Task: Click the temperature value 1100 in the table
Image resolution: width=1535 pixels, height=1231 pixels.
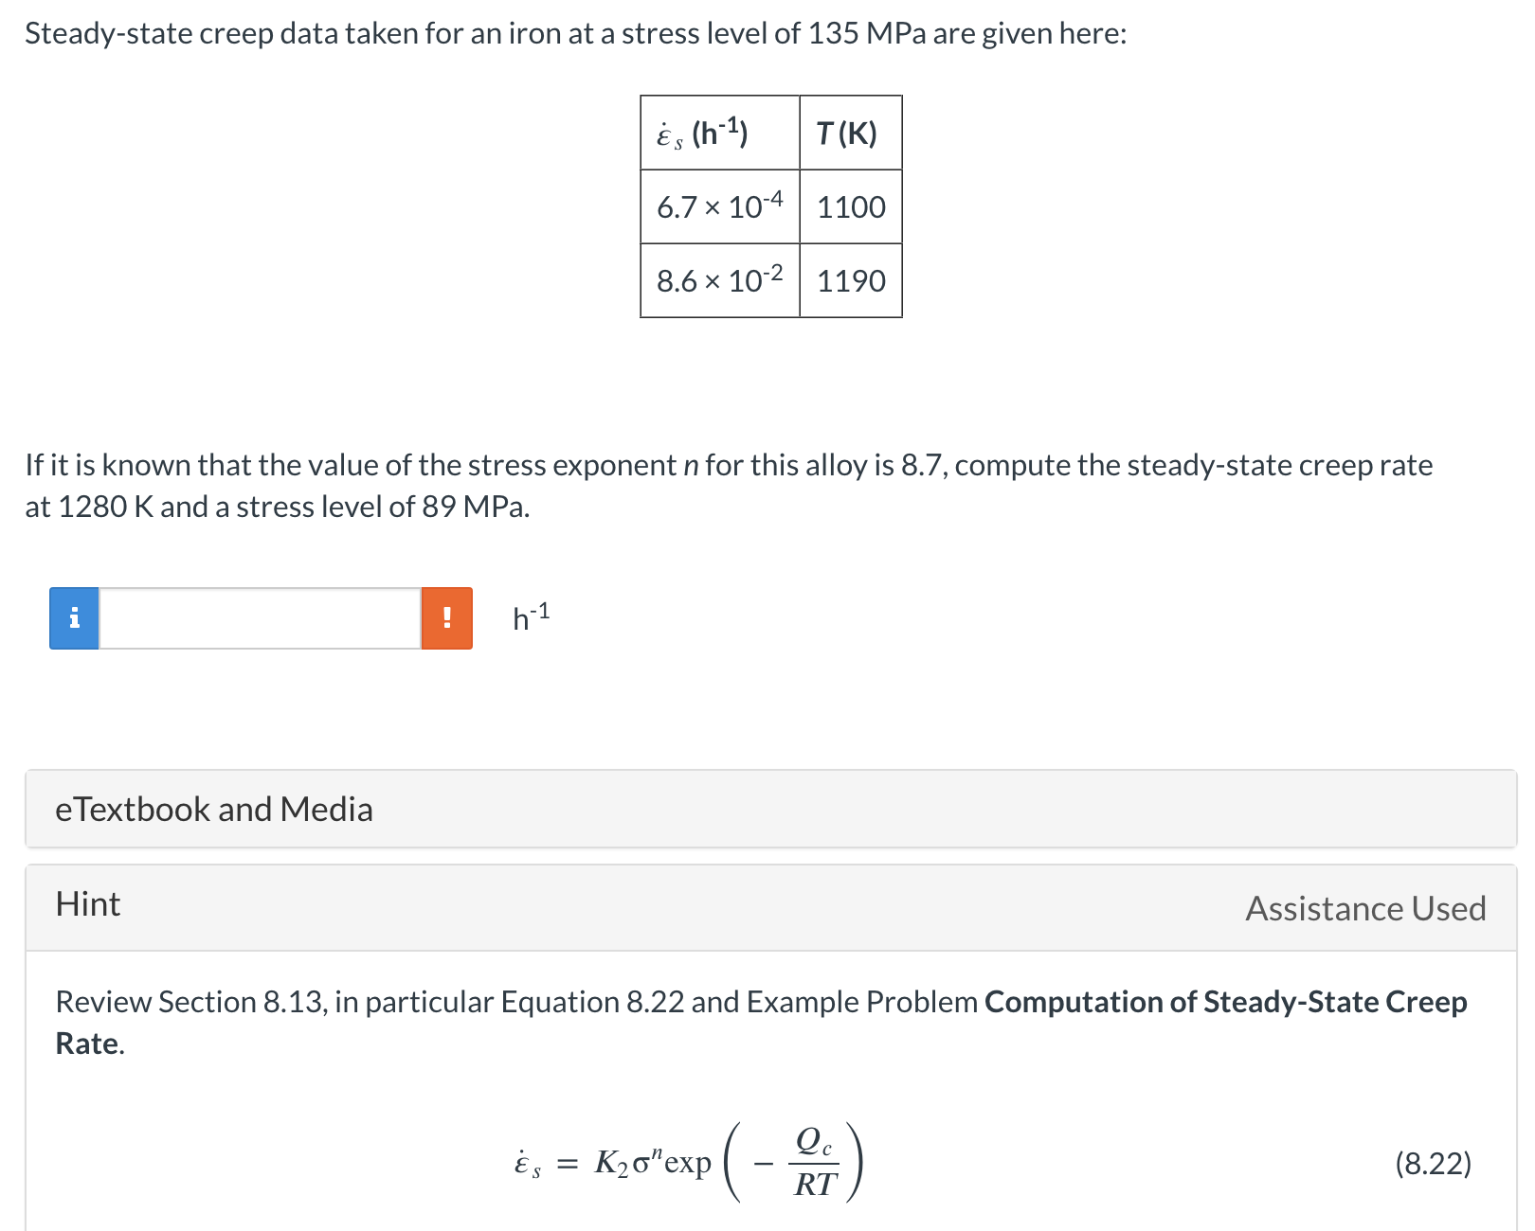Action: click(849, 206)
